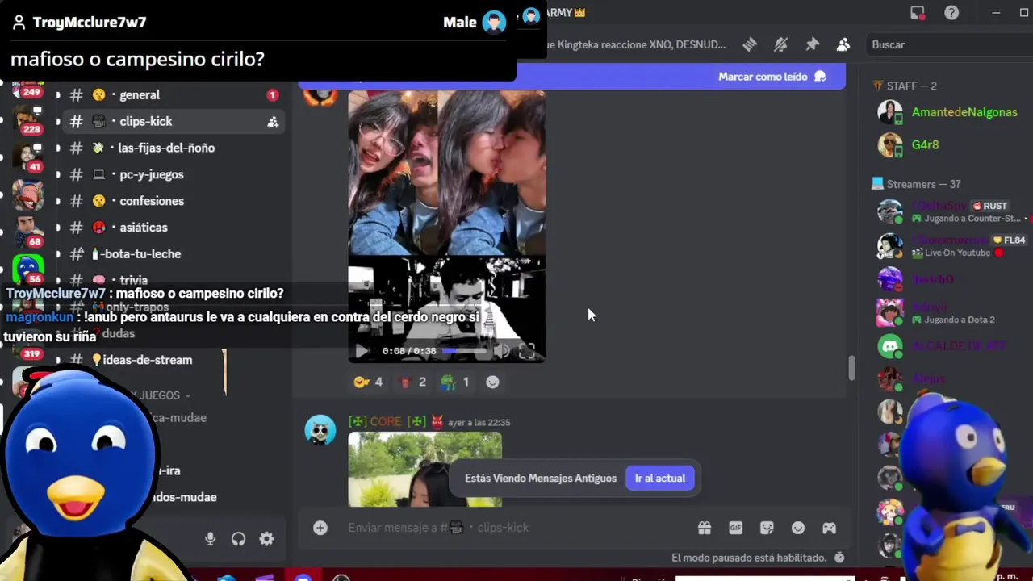This screenshot has height=581, width=1033.
Task: Toggle microphone mute in user panel
Action: click(x=210, y=539)
